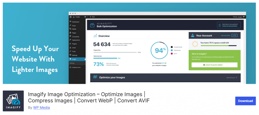
Task: Click the New to Imagify? heading
Action: click(x=199, y=54)
